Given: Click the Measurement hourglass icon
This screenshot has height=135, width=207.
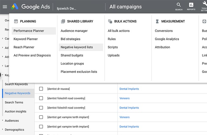Looking at the screenshot, I should point(157,21).
